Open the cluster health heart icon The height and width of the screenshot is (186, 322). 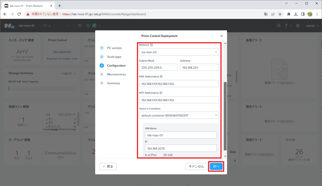point(80,25)
